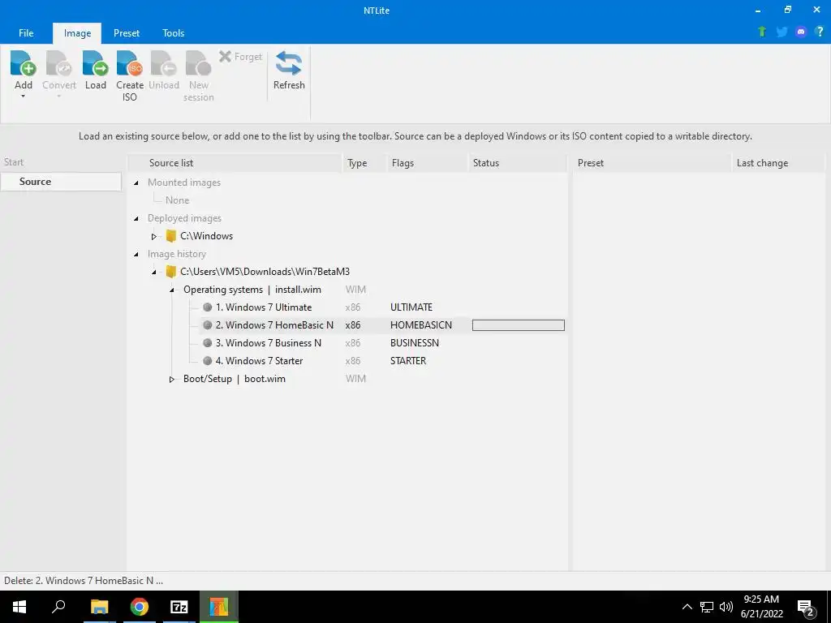This screenshot has width=831, height=623.
Task: Click the ULTIMATE flag text
Action: coord(411,307)
